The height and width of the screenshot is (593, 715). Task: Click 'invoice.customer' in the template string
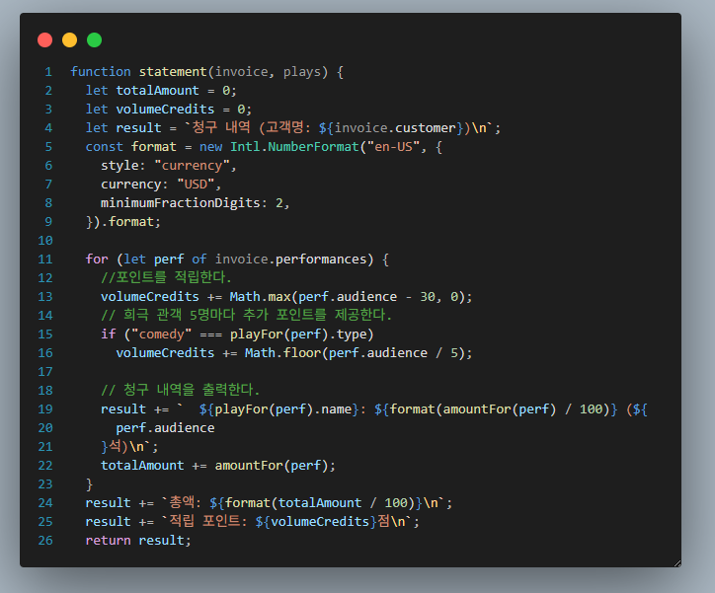[x=395, y=128]
